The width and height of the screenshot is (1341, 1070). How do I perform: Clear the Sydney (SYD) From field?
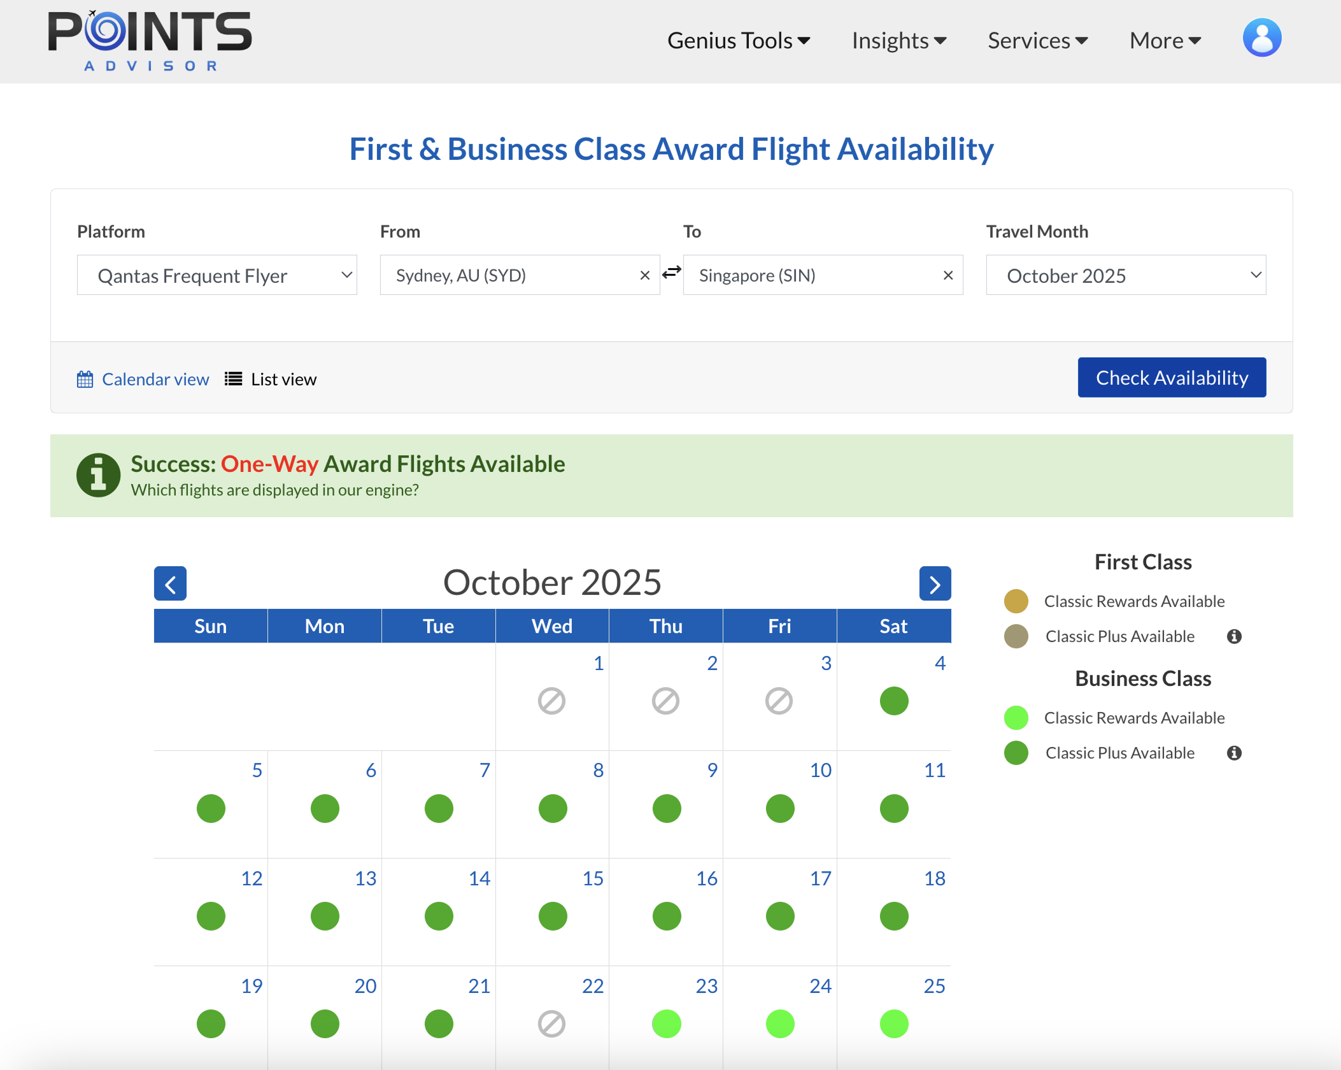click(x=645, y=275)
